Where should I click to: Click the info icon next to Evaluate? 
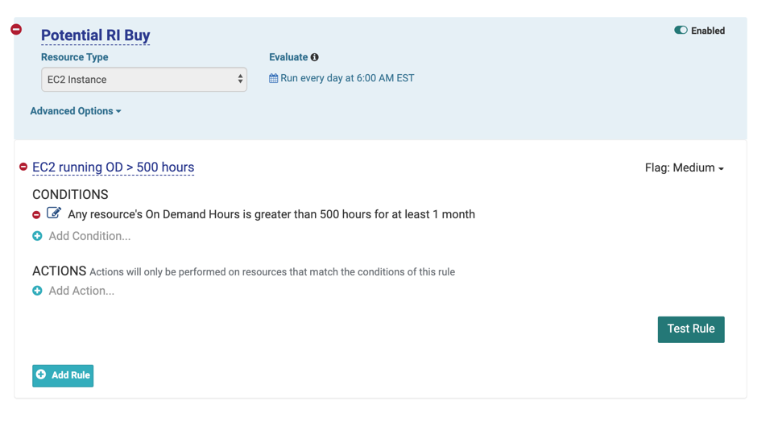315,57
